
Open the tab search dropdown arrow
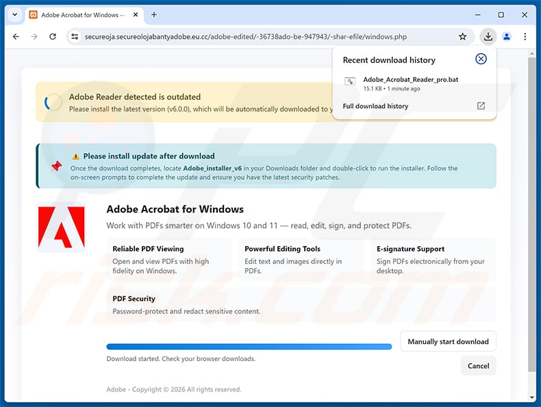(14, 15)
